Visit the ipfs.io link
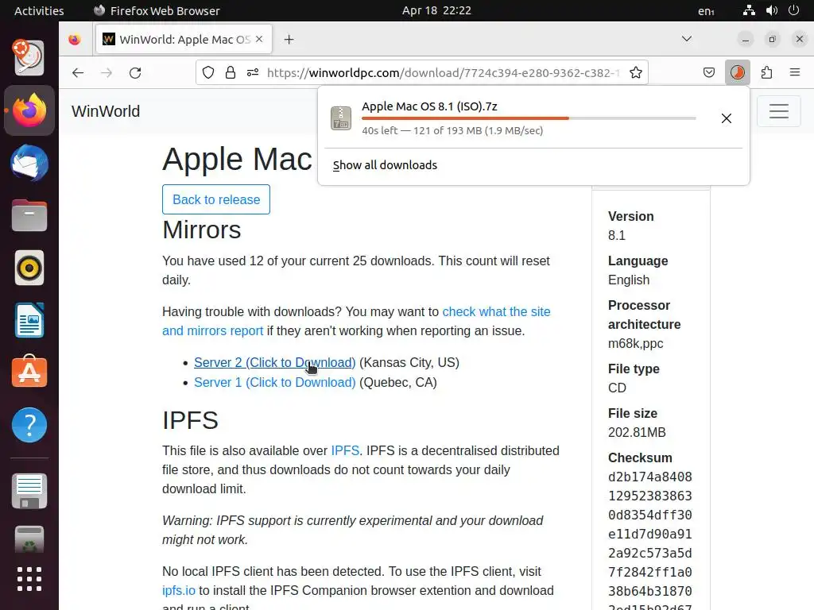The width and height of the screenshot is (814, 610). [179, 590]
